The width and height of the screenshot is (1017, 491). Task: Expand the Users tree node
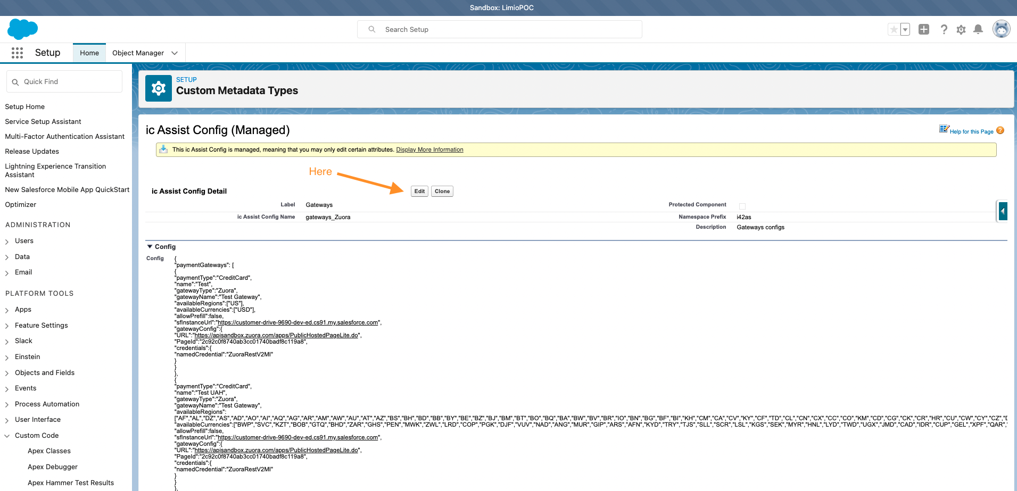pos(7,242)
